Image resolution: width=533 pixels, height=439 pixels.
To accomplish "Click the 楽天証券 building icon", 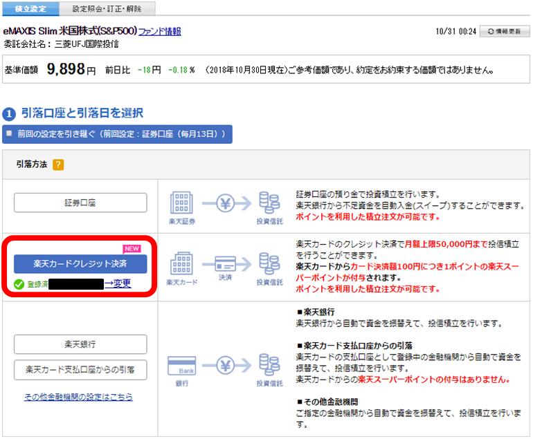I will click(181, 203).
